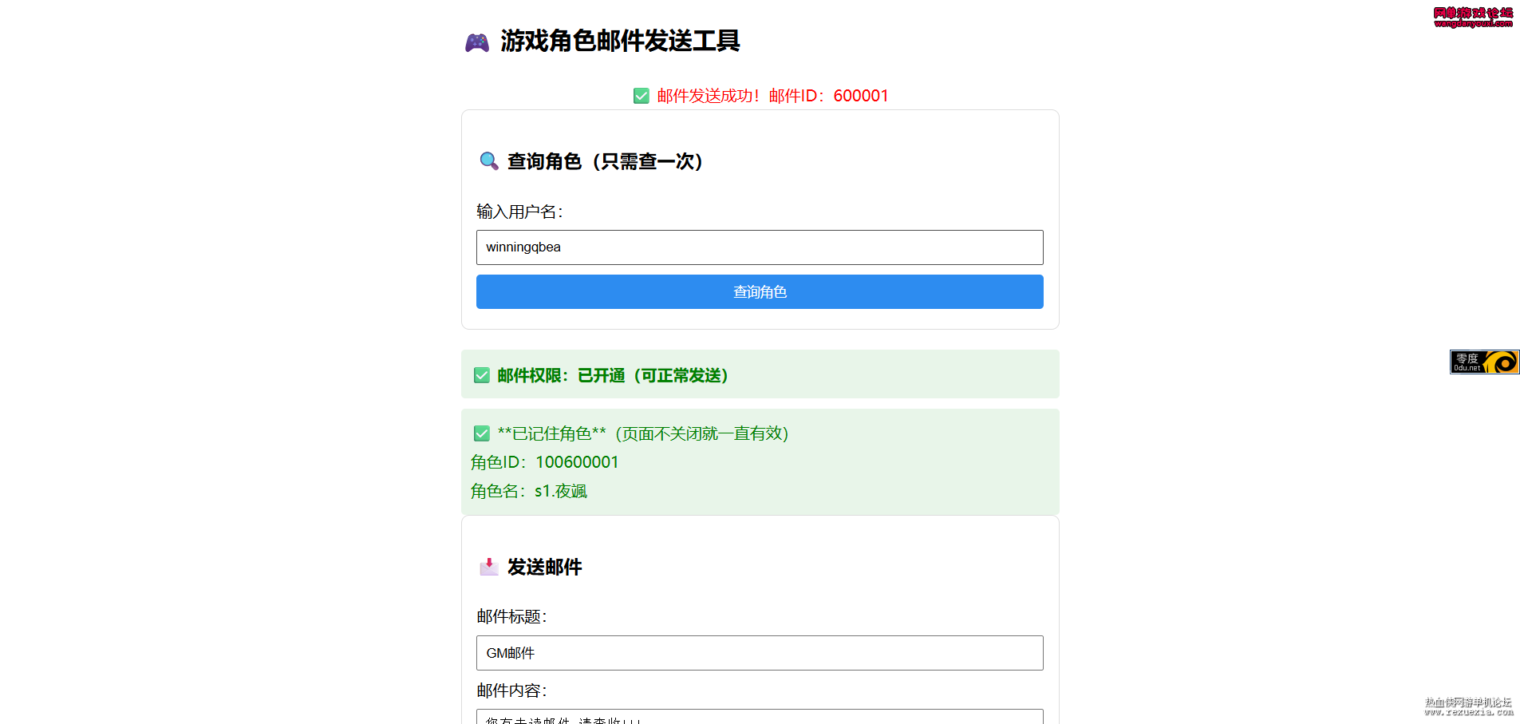The height and width of the screenshot is (724, 1520).
Task: Click the 邮件权限：已开通 status text
Action: click(x=613, y=375)
